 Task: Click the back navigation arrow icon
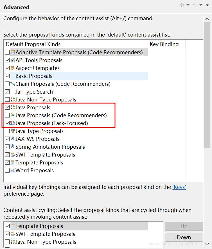click(181, 5)
